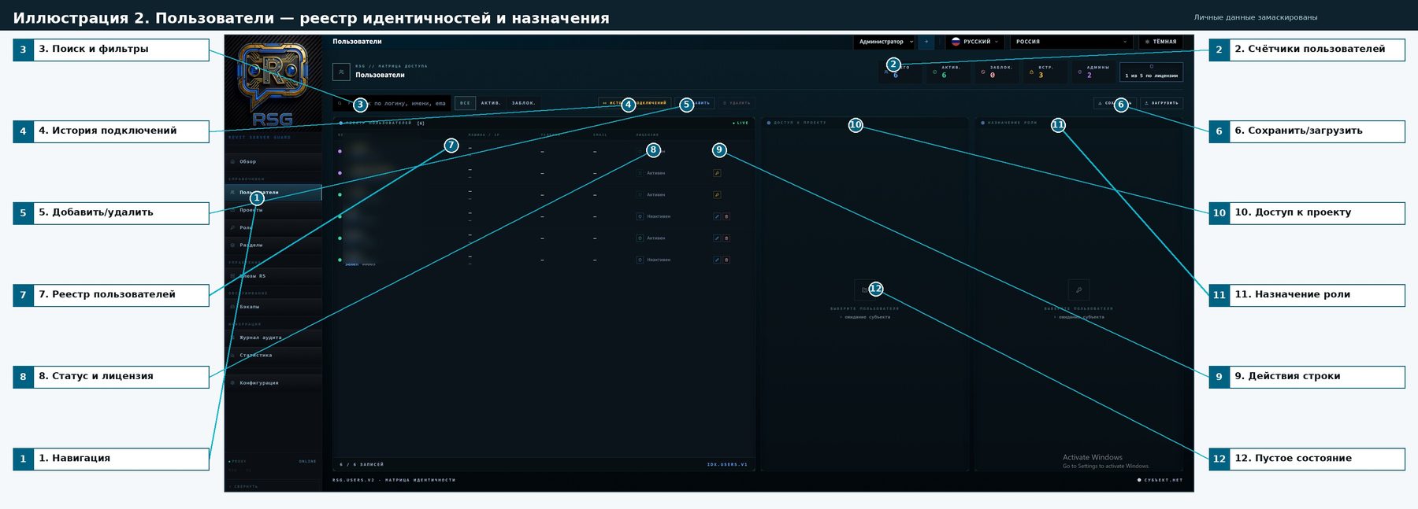Open Обзор in the sidebar
Image resolution: width=1418 pixels, height=509 pixels.
(x=248, y=161)
